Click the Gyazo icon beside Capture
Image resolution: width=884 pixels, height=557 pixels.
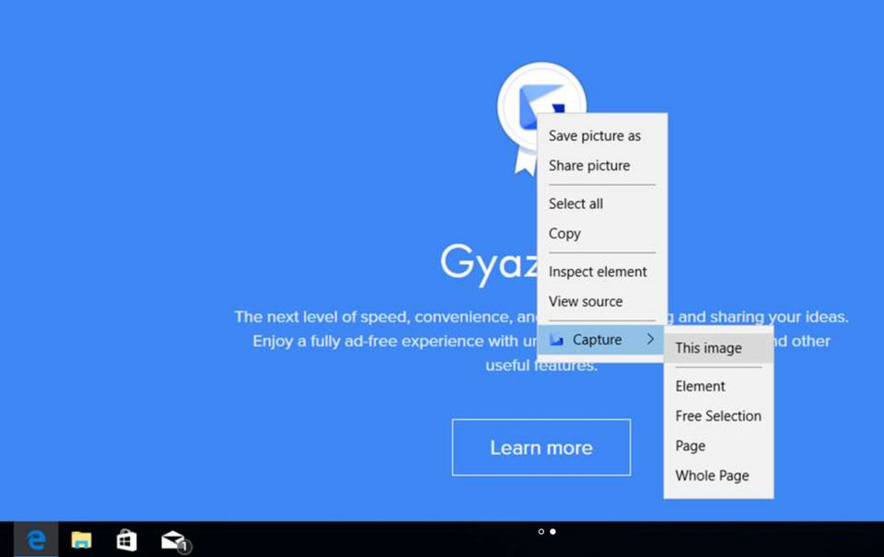[x=556, y=340]
